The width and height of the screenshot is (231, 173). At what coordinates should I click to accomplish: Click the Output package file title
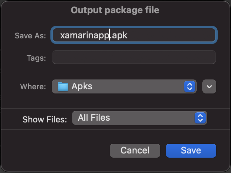[x=115, y=10]
